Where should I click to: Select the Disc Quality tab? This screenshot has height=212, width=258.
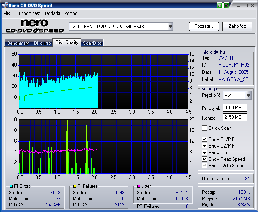67,42
